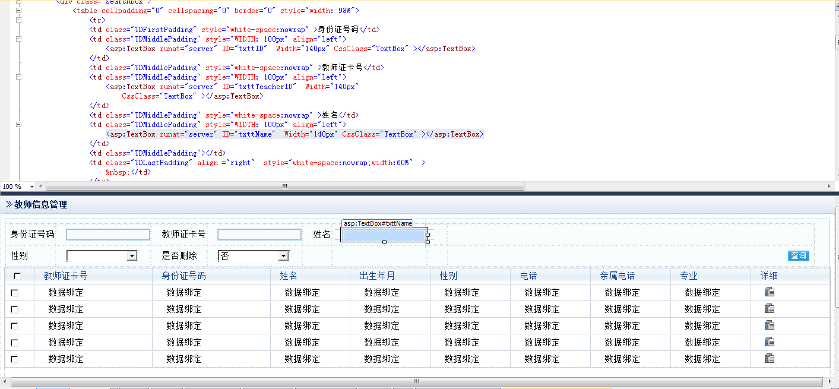Click code pane scroll-left arrow
The image size is (839, 389).
41,186
